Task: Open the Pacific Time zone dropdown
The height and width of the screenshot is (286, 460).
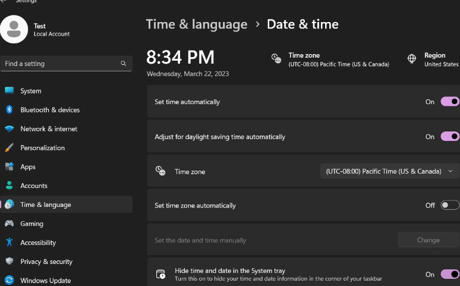Action: (x=389, y=171)
